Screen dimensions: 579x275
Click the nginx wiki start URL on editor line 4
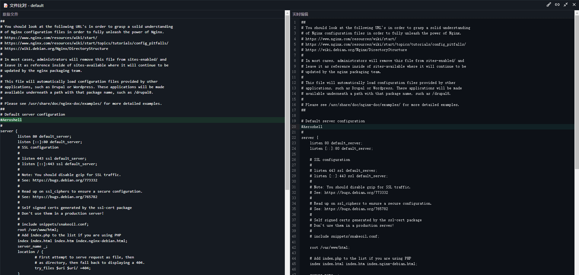[x=351, y=39]
